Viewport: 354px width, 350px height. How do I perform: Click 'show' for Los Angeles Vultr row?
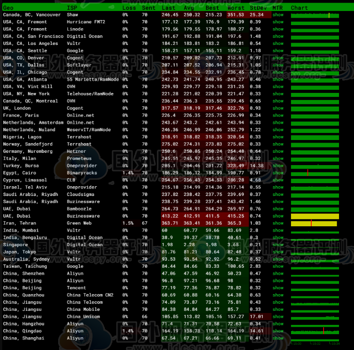pyautogui.click(x=278, y=44)
